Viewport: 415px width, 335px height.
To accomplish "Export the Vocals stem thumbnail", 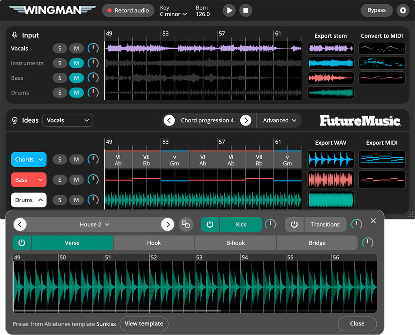I will pos(331,49).
